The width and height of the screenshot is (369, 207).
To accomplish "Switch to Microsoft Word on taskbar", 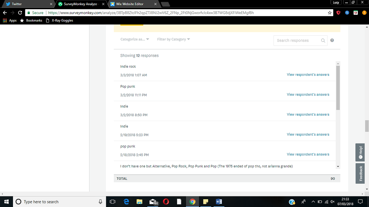I will (x=219, y=202).
